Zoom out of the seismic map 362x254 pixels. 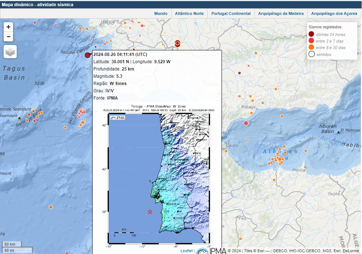[8, 37]
